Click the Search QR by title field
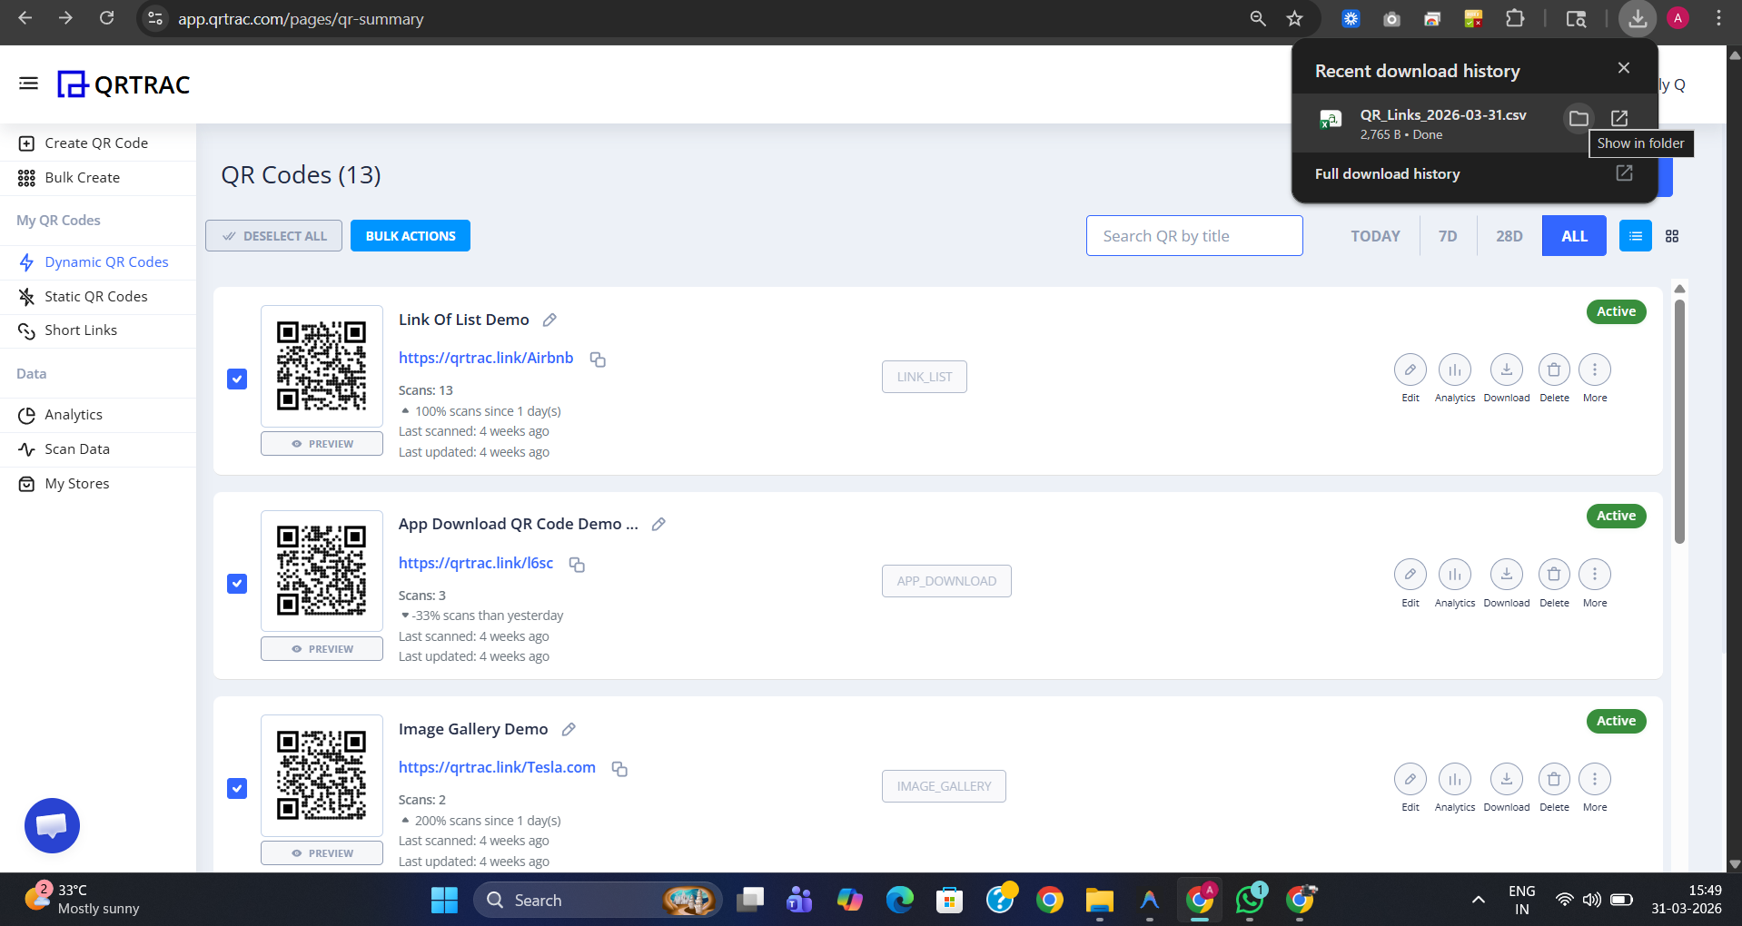This screenshot has width=1742, height=926. pyautogui.click(x=1193, y=235)
